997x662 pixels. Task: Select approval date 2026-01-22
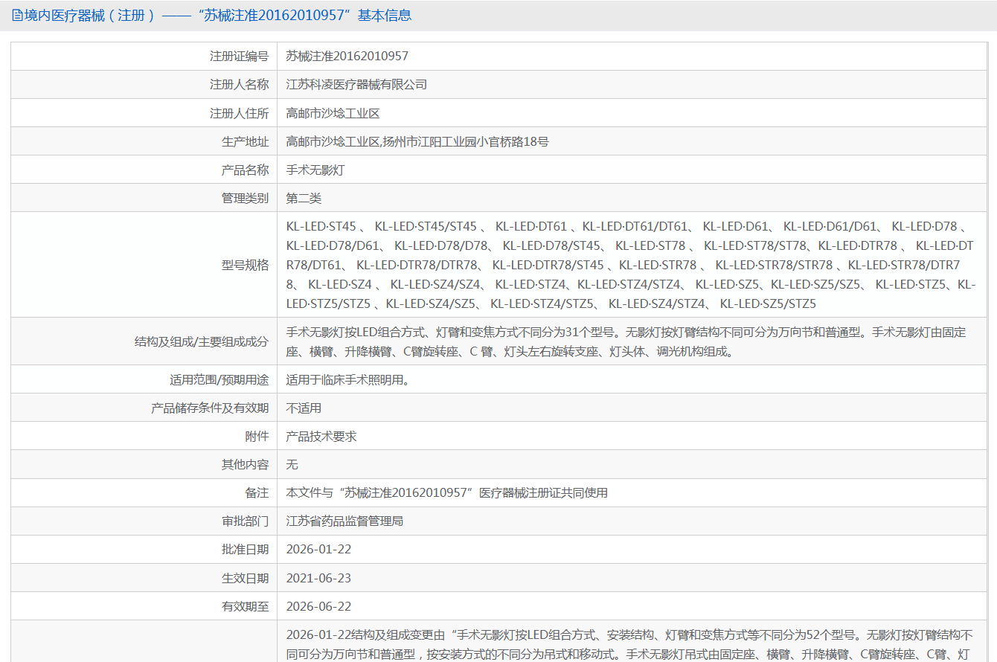point(318,549)
